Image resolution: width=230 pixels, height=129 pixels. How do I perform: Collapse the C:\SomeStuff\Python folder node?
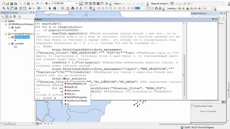(x=6, y=34)
